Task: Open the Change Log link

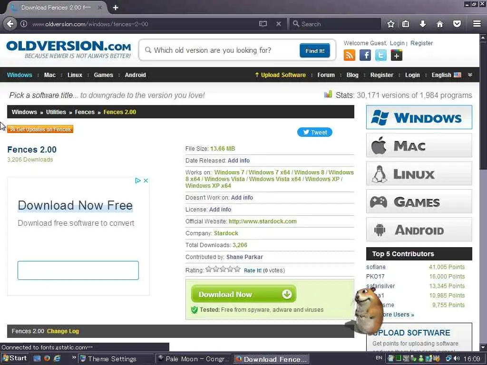Action: point(63,331)
